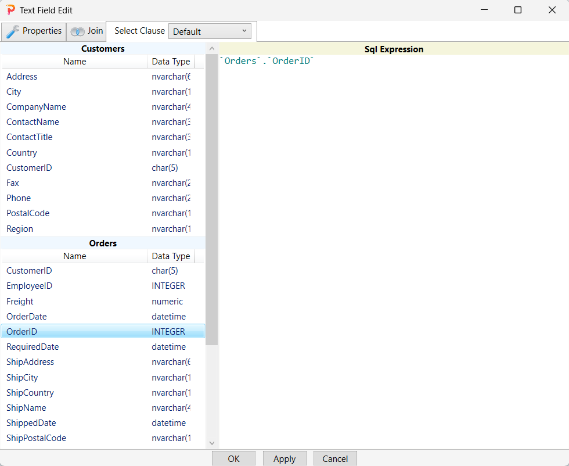The image size is (569, 466).
Task: Click the Customers Name column header
Action: (74, 62)
